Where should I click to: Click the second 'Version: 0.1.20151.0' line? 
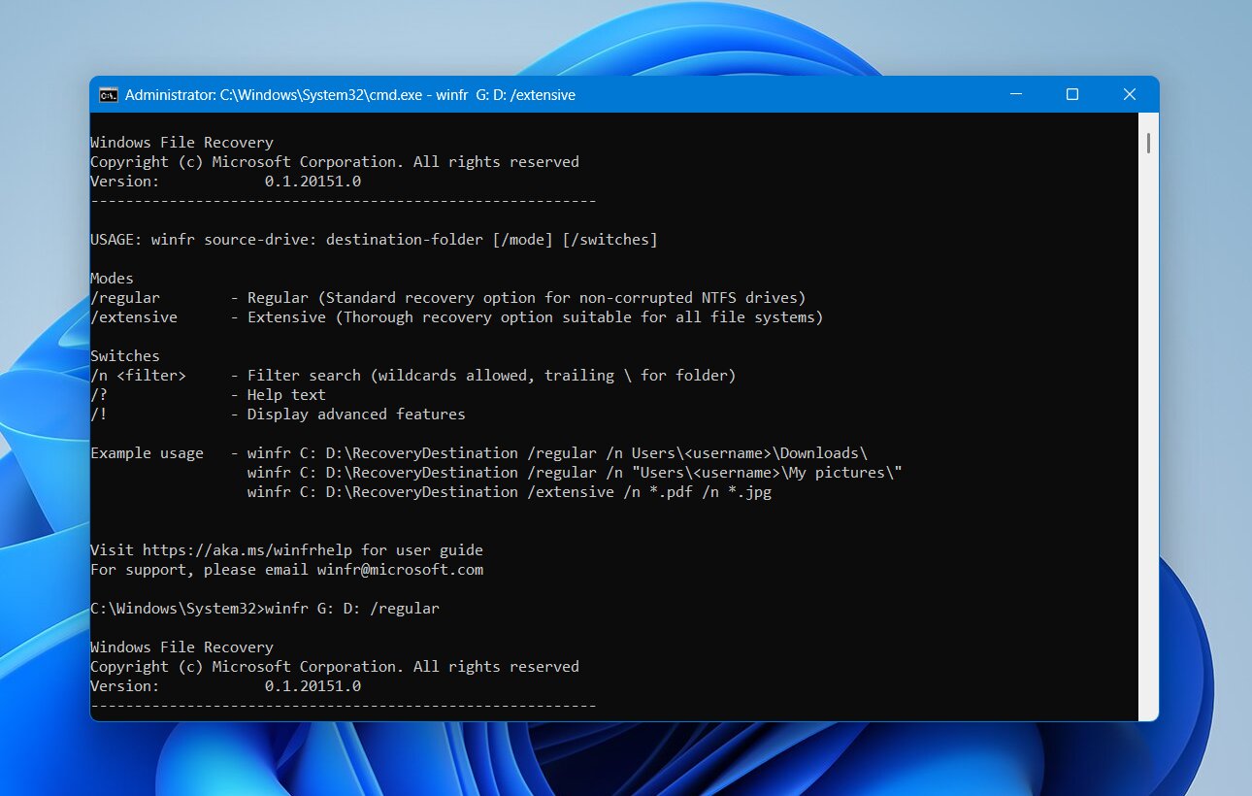(225, 686)
